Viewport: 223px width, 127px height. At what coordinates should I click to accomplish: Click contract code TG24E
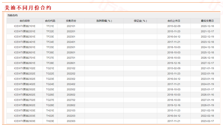point(50,84)
